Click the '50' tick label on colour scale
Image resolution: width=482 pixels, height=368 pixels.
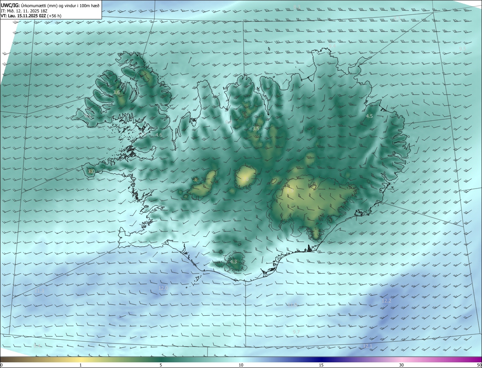[479, 365]
